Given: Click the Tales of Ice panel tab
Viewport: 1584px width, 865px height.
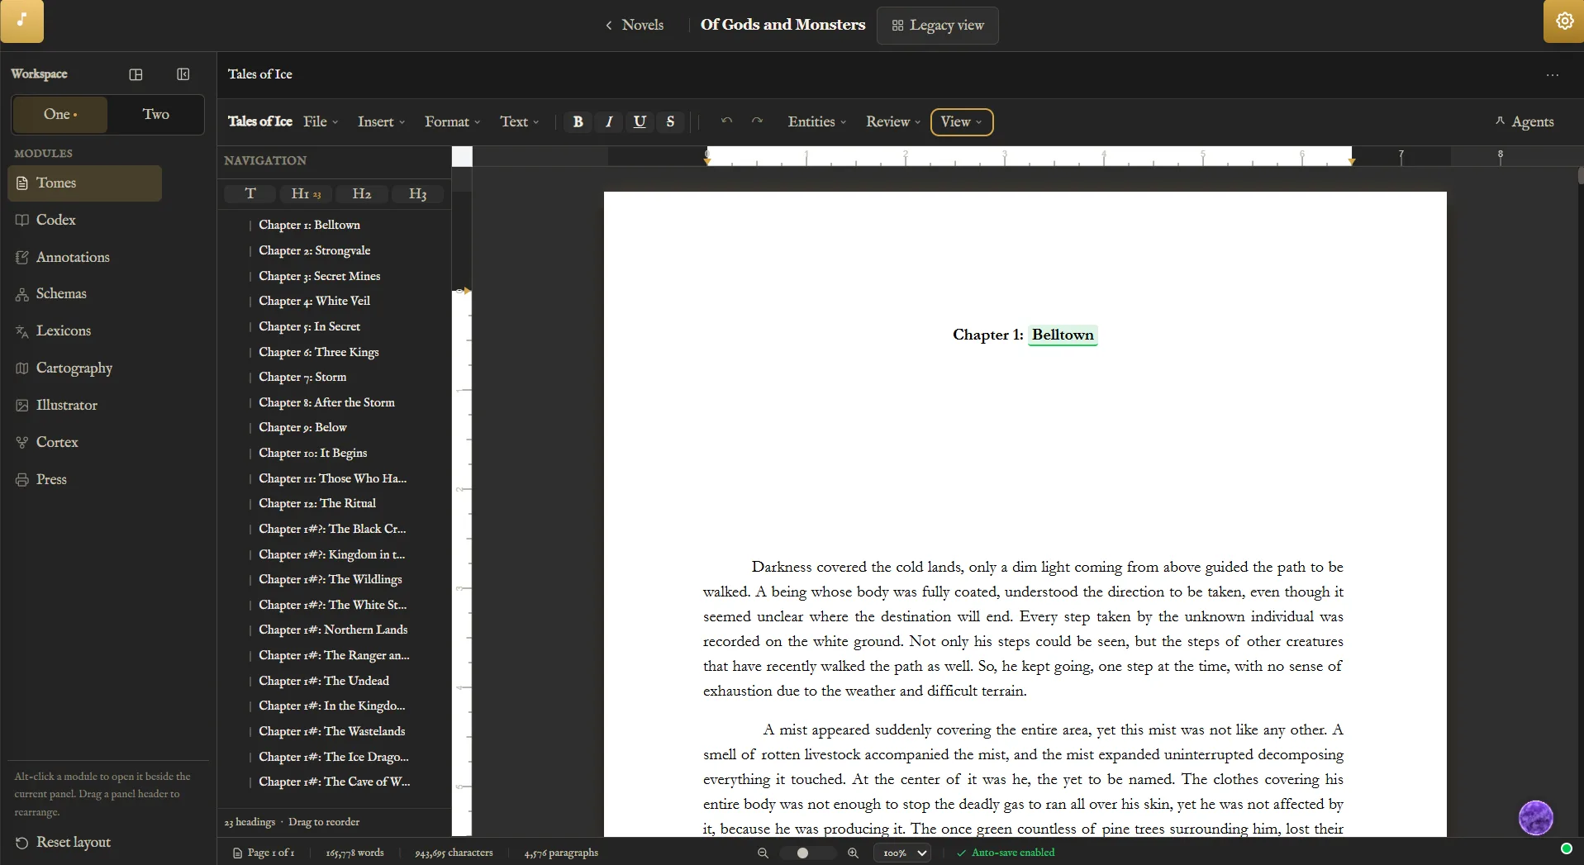Looking at the screenshot, I should click(x=260, y=74).
